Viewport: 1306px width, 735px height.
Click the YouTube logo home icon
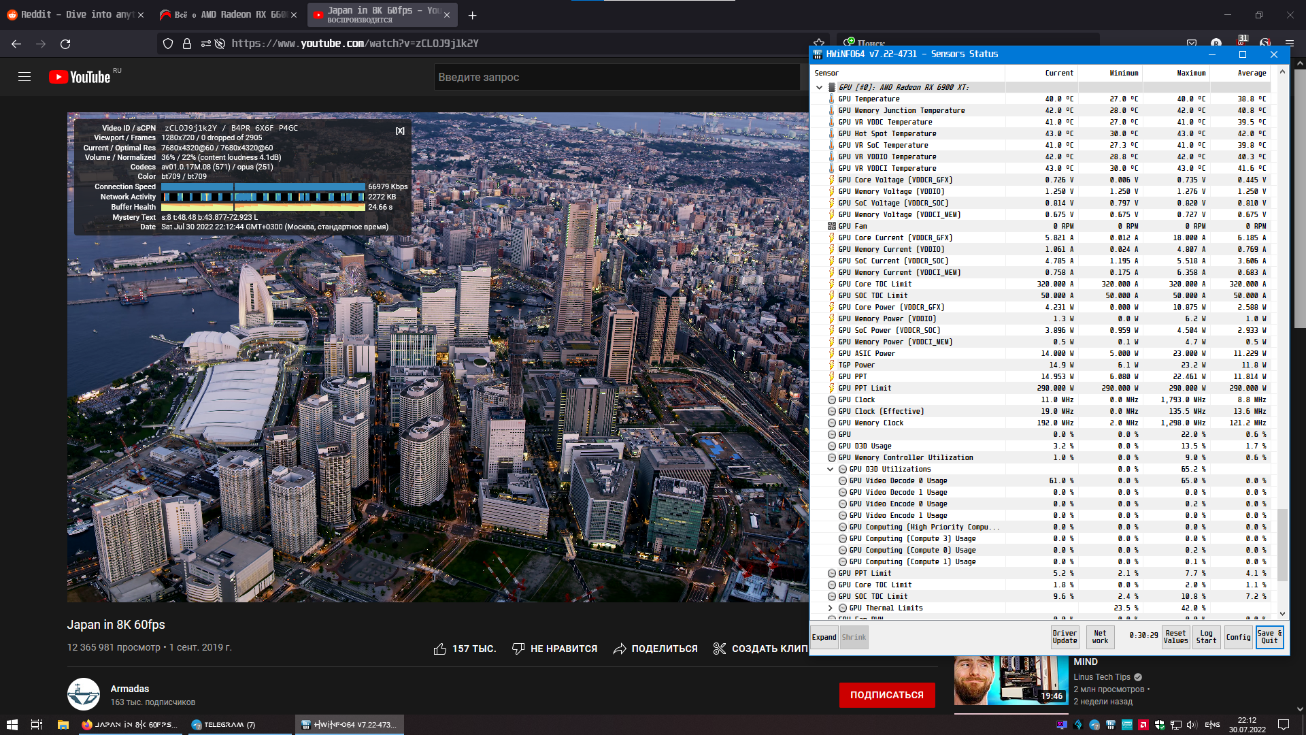80,77
